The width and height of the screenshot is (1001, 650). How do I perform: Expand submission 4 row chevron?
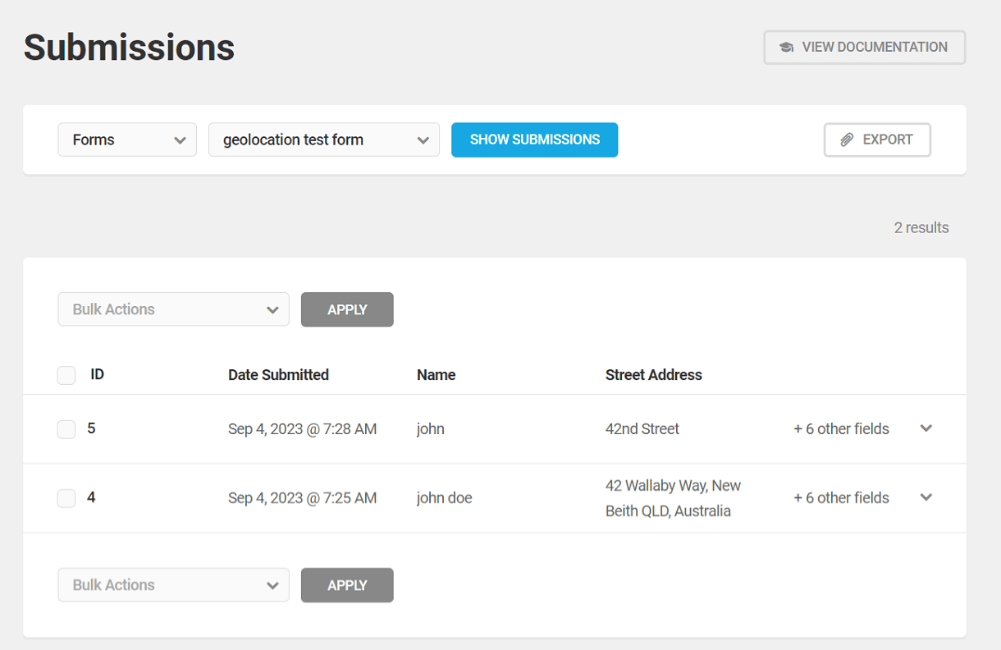point(926,497)
